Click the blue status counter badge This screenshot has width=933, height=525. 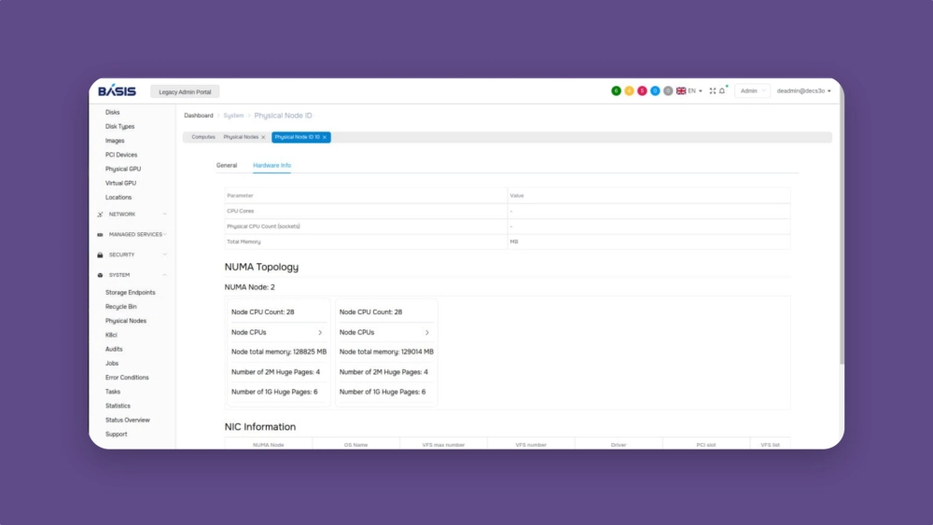[655, 91]
